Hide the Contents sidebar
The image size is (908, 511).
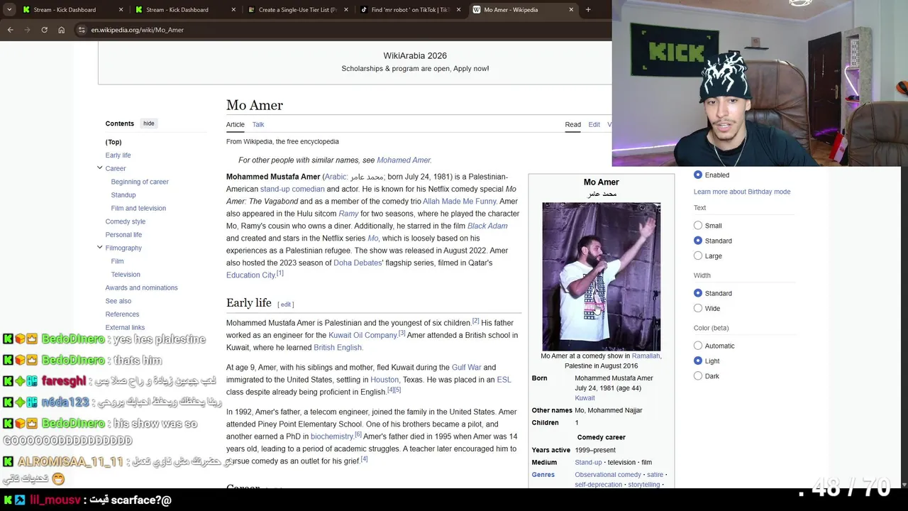(x=148, y=123)
